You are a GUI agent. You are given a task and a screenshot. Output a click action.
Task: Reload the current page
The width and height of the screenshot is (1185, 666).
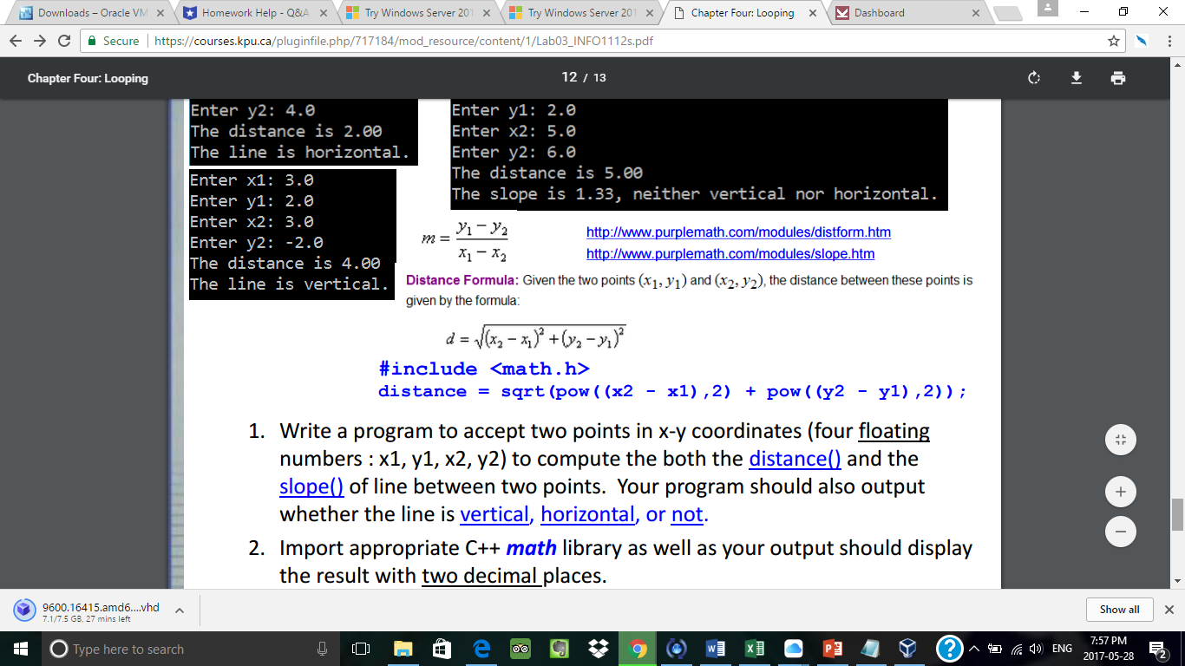pyautogui.click(x=64, y=41)
